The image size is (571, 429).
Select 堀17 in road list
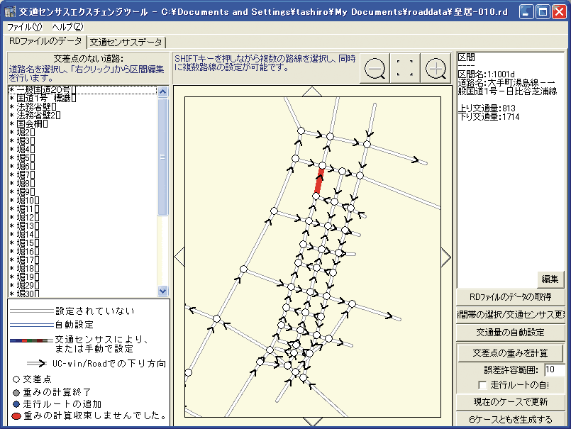[x=83, y=260]
